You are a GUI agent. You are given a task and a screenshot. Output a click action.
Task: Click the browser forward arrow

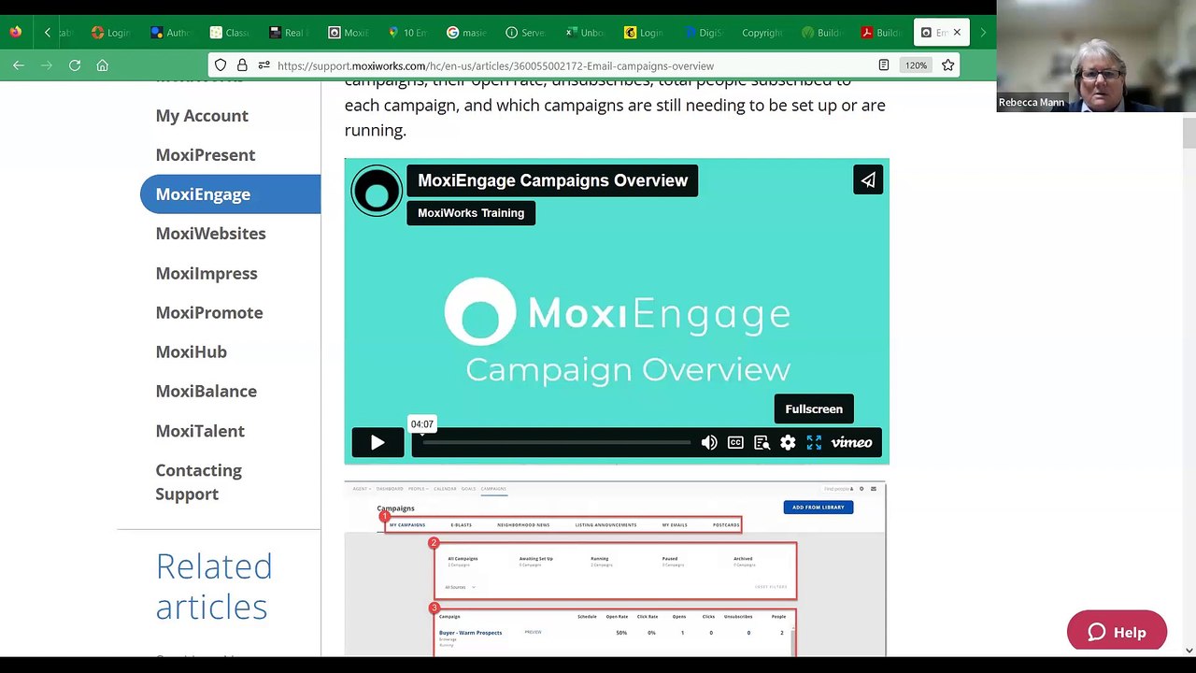(x=47, y=65)
